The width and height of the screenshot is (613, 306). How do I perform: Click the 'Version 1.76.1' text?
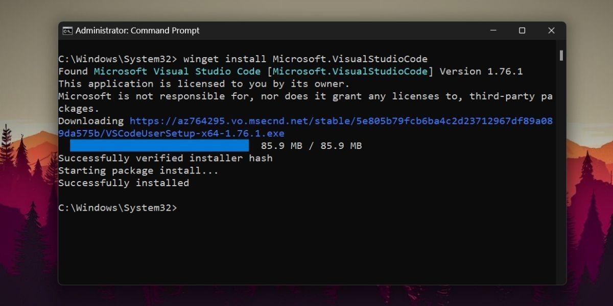(x=481, y=71)
